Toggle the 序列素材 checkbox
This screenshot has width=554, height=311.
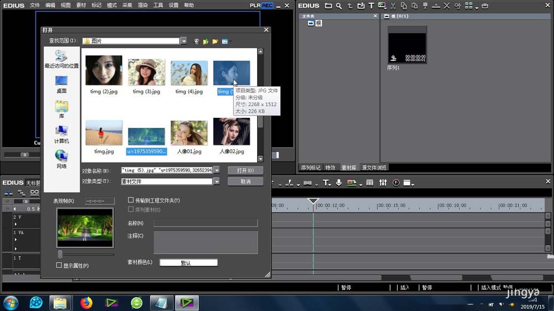click(131, 210)
